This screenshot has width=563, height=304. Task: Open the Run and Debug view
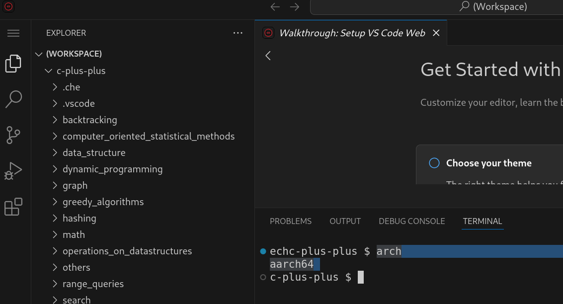pos(13,171)
